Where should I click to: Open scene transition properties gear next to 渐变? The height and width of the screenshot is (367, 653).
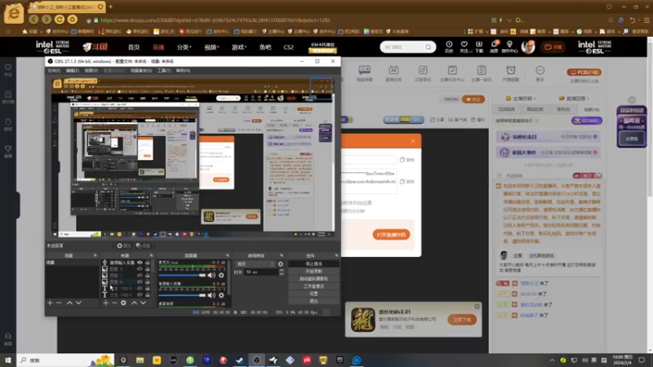pyautogui.click(x=280, y=263)
